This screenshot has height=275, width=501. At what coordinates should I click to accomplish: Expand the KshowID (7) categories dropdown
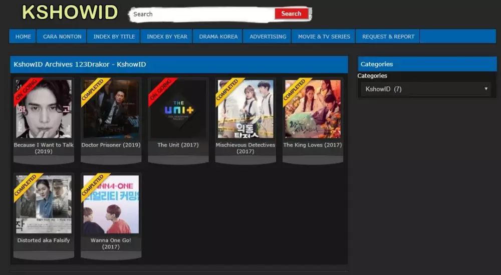click(x=427, y=89)
